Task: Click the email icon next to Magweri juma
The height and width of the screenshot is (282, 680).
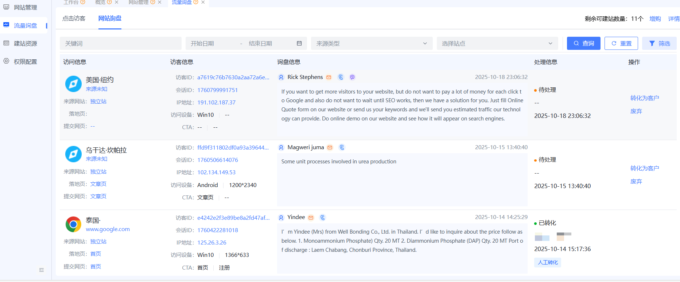Action: 330,147
